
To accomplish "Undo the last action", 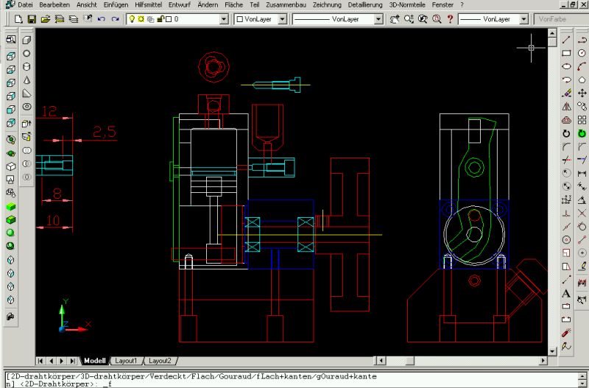I will click(x=101, y=19).
